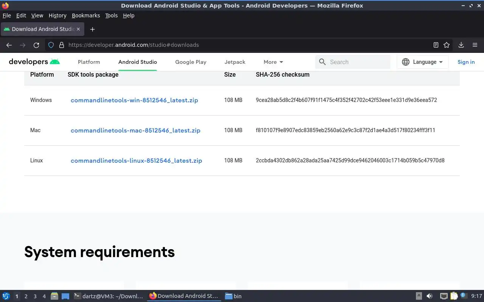The width and height of the screenshot is (484, 302).
Task: Open the File menu
Action: coord(7,15)
